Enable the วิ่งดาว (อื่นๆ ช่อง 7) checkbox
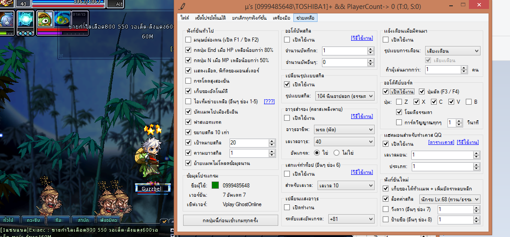Viewport: 510px width, 237px height. tap(386, 209)
